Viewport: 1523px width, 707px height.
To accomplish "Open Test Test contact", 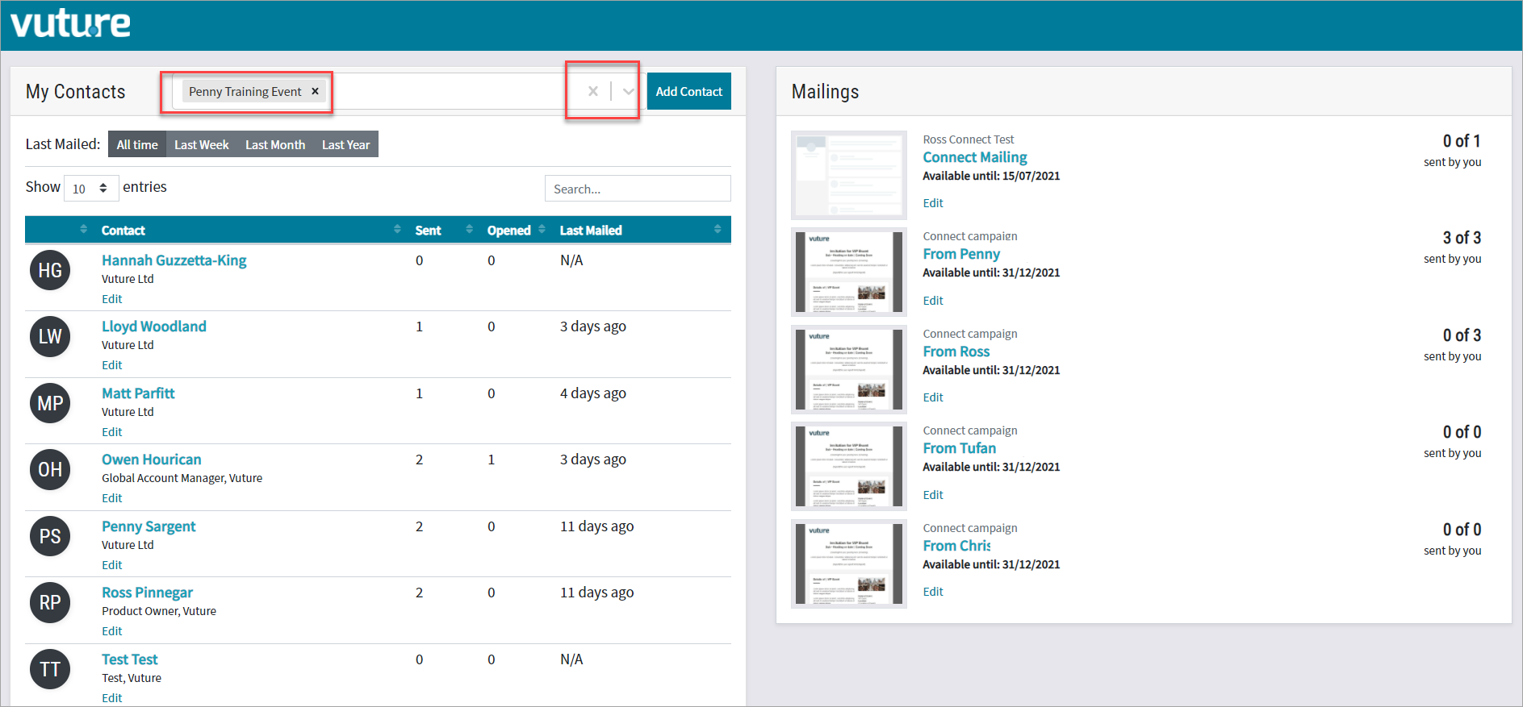I will click(130, 659).
